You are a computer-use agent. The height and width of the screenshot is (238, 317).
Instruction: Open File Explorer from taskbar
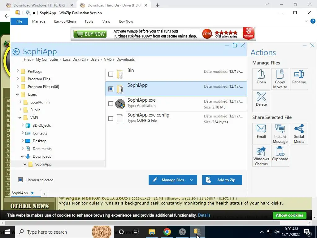click(152, 232)
